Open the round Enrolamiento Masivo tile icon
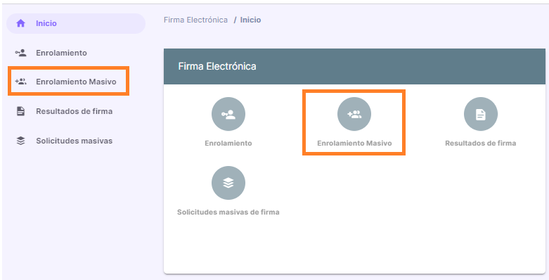549x280 pixels. tap(354, 114)
